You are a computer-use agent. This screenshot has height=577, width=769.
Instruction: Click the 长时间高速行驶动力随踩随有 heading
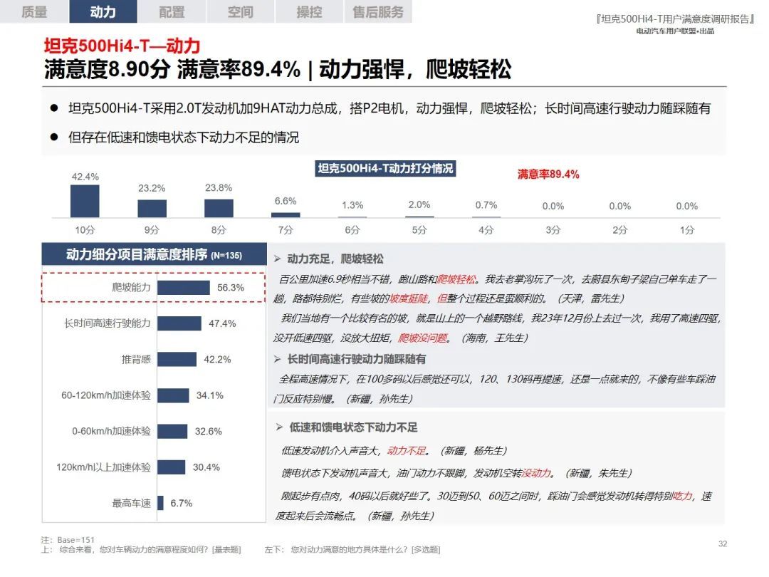[x=357, y=359]
